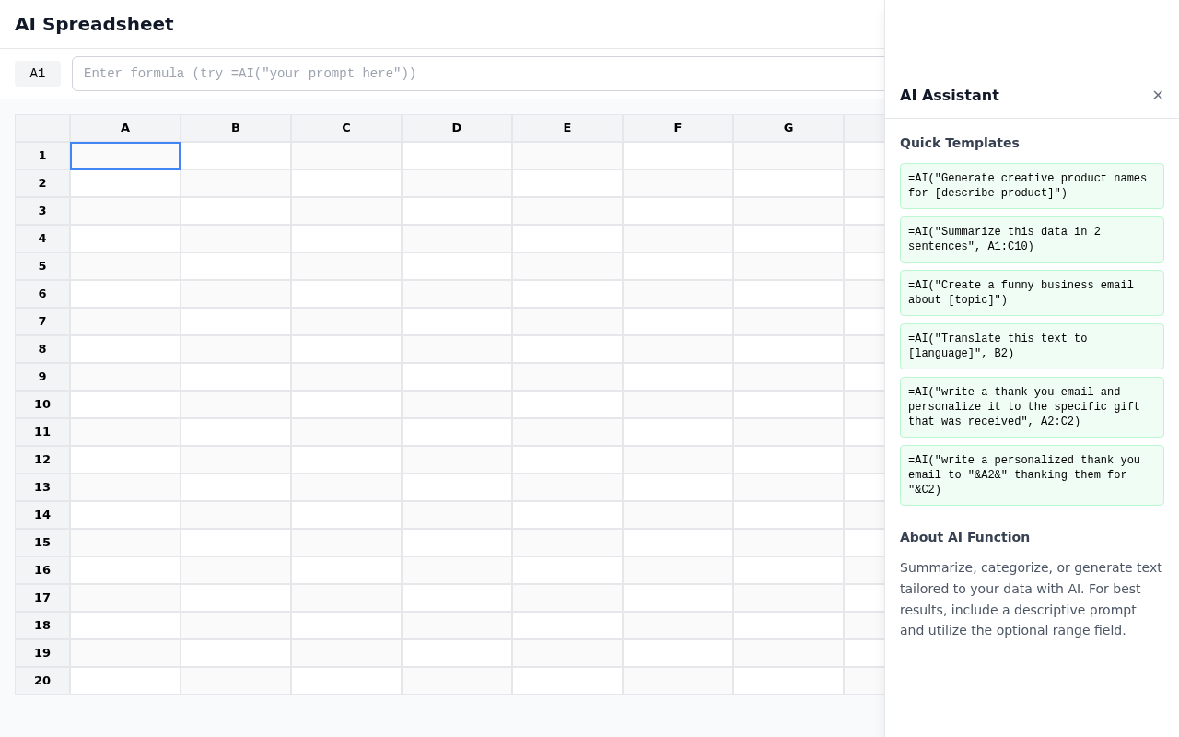Select cell A1
1179x737 pixels.
click(x=125, y=156)
